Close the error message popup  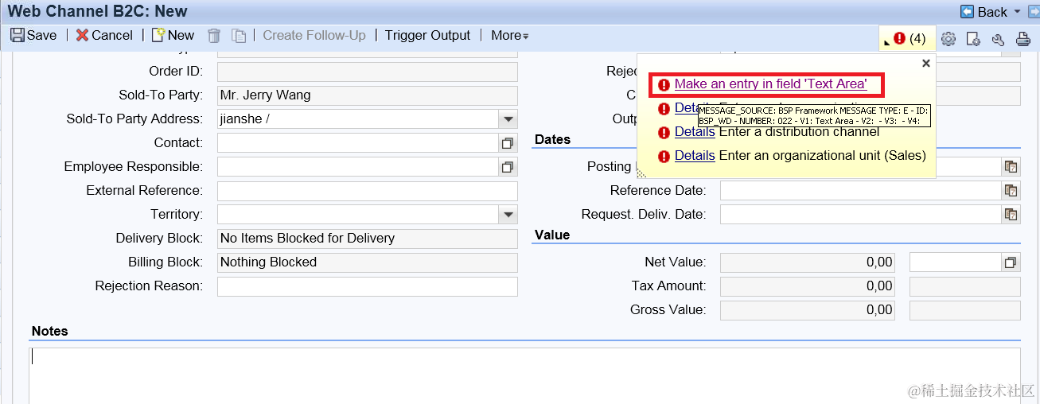[x=925, y=63]
